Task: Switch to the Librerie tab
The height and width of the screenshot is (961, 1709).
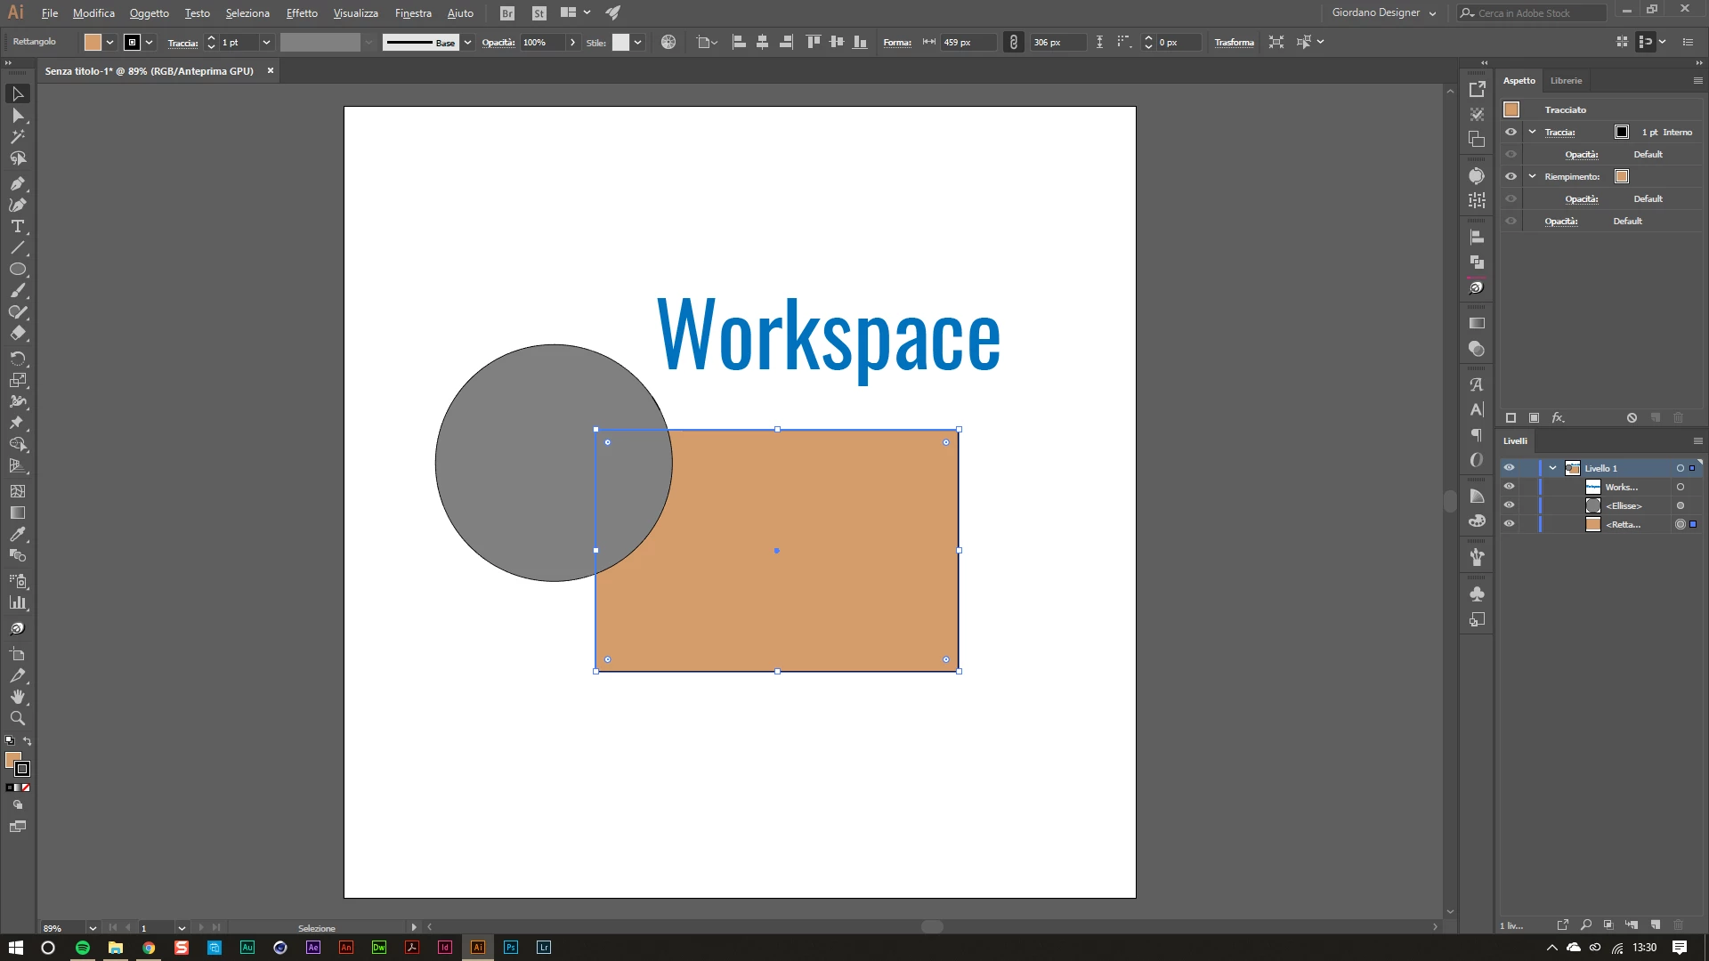Action: 1566,80
